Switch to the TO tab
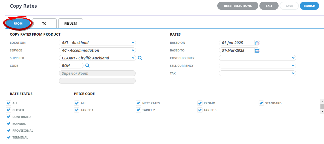Screen dimensions: 324x144 (44, 24)
